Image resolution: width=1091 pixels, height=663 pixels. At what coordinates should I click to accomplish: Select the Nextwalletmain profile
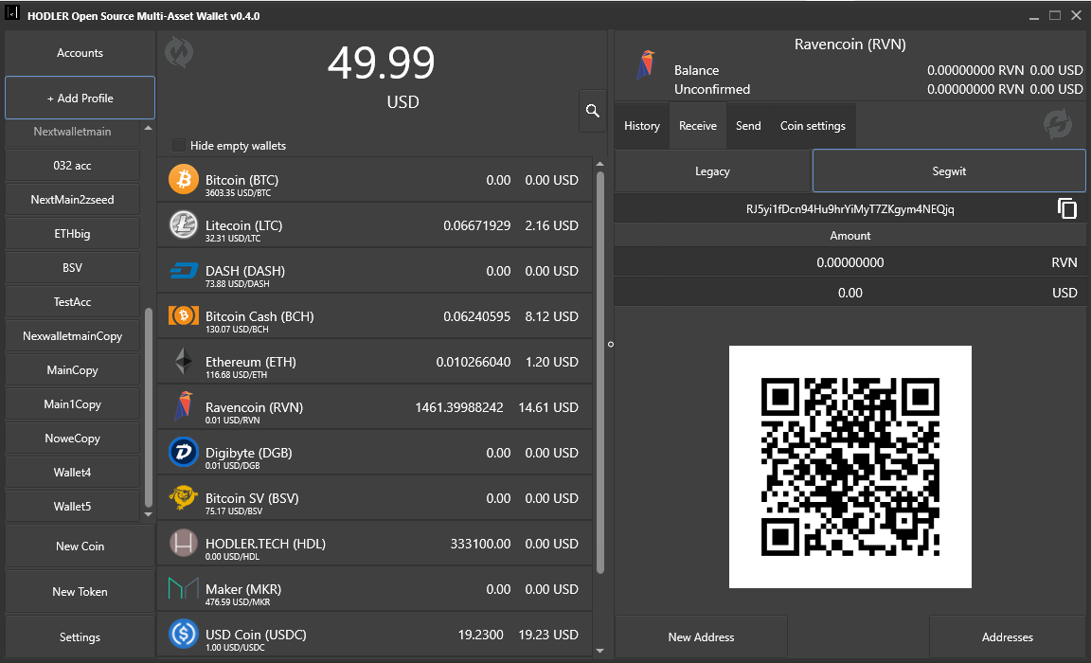tap(72, 133)
